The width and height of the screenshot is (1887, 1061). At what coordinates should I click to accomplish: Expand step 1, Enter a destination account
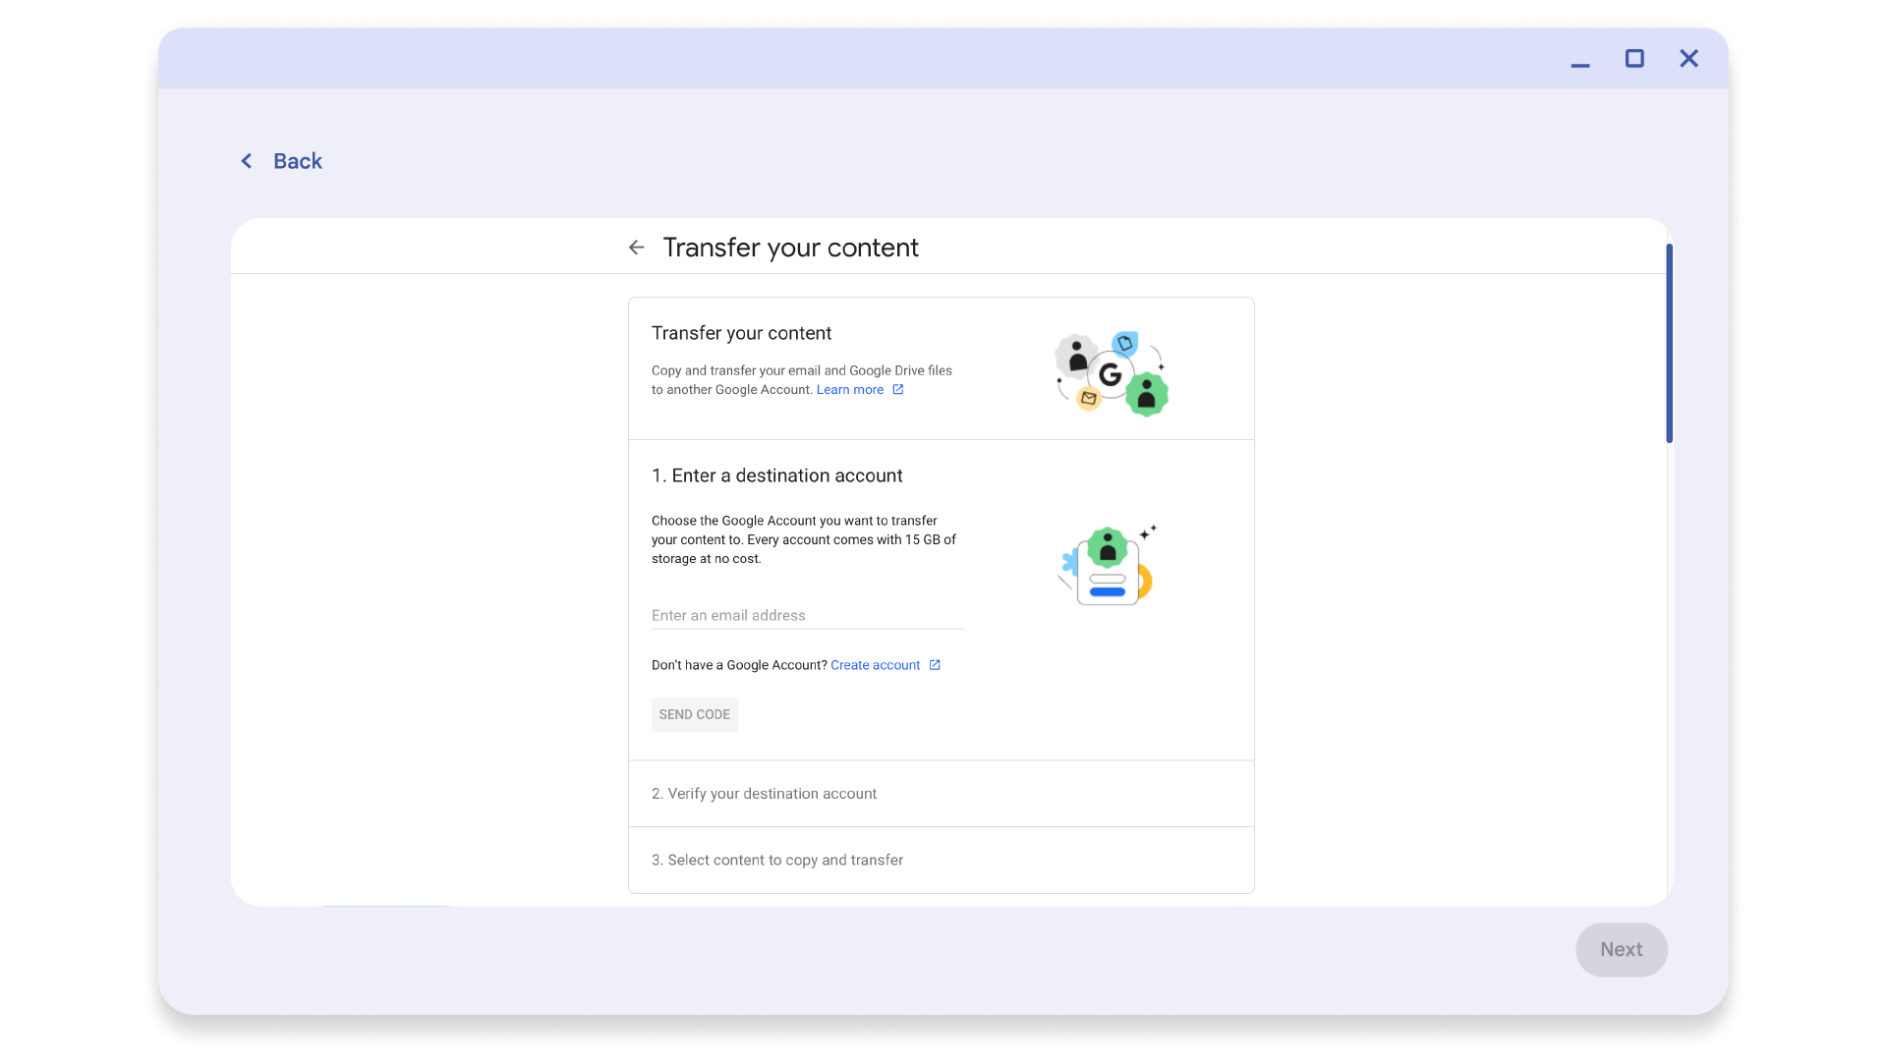pos(776,475)
